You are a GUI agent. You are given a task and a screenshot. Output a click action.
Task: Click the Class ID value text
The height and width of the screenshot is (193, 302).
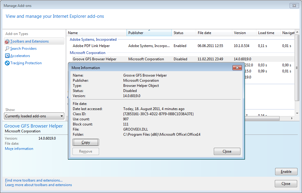158,114
